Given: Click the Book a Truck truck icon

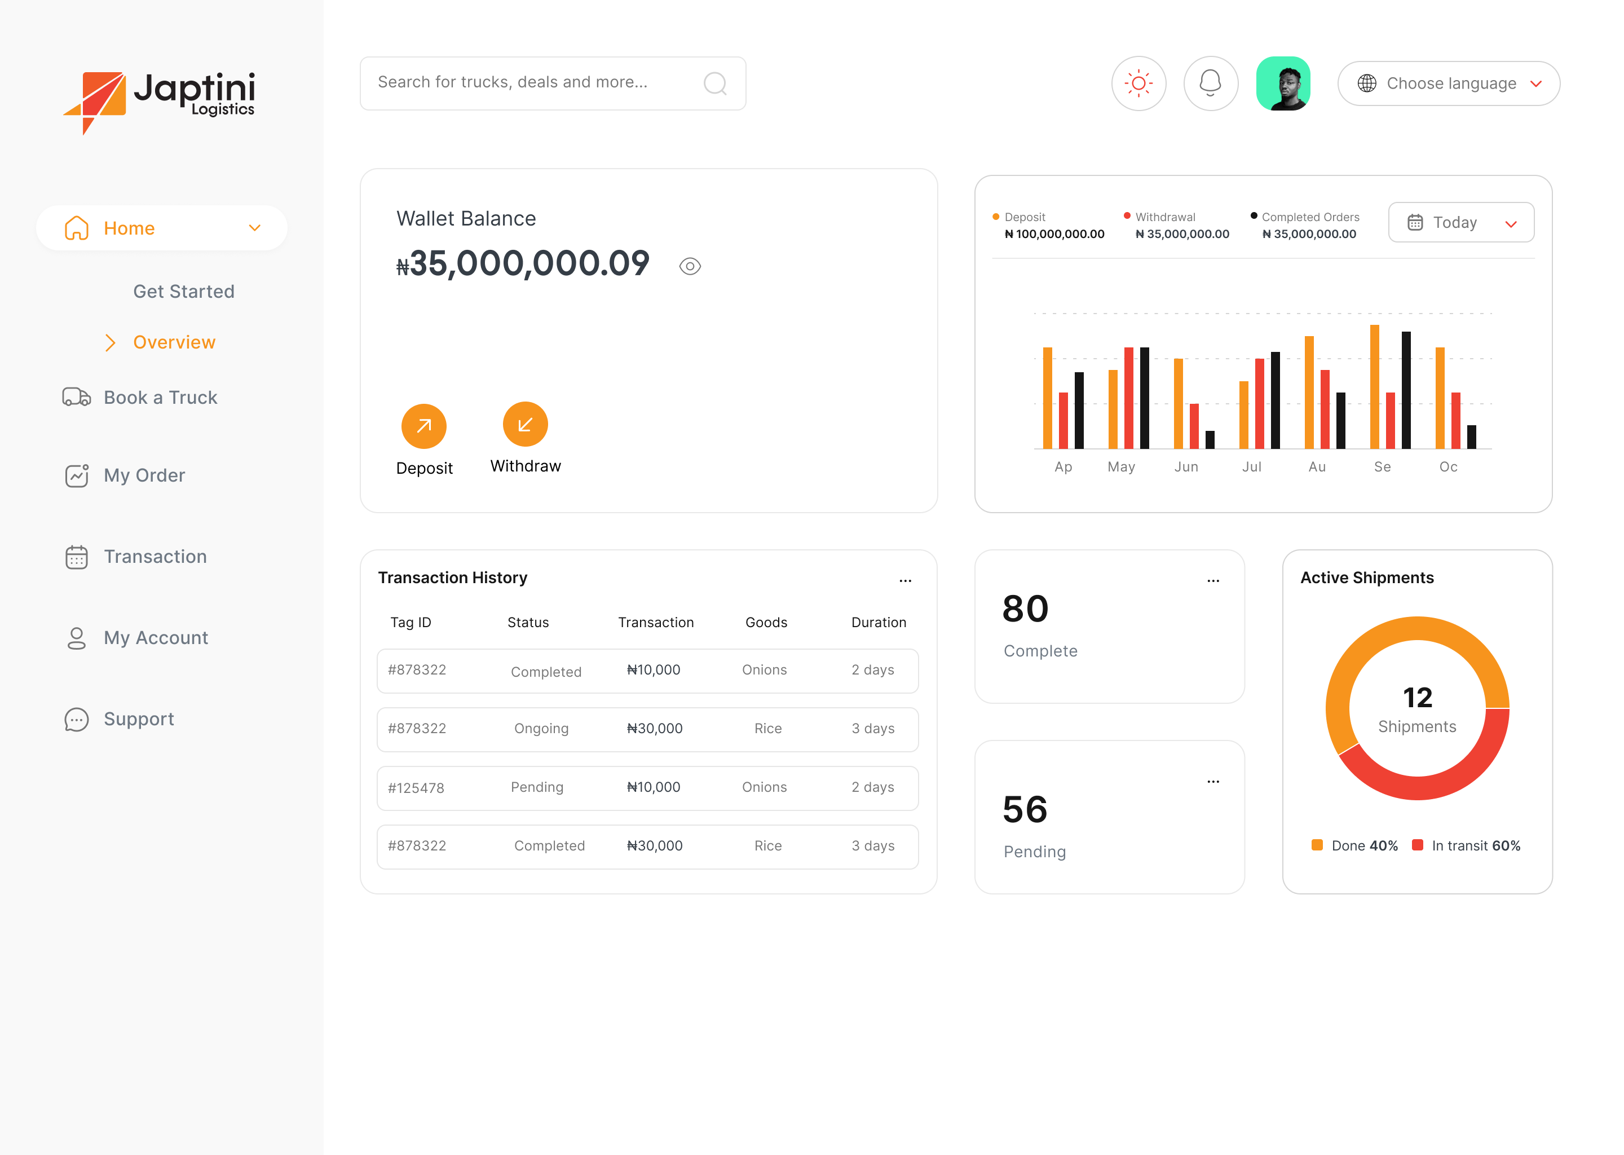Looking at the screenshot, I should [x=77, y=397].
